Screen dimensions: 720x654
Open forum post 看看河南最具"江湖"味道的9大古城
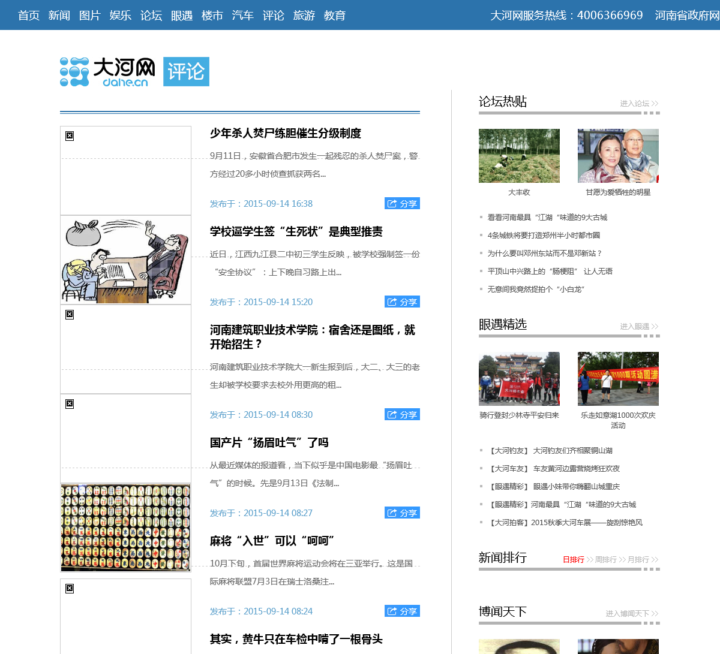547,218
